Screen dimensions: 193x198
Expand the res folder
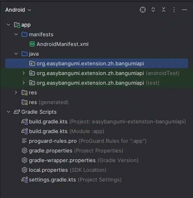pyautogui.click(x=16, y=92)
